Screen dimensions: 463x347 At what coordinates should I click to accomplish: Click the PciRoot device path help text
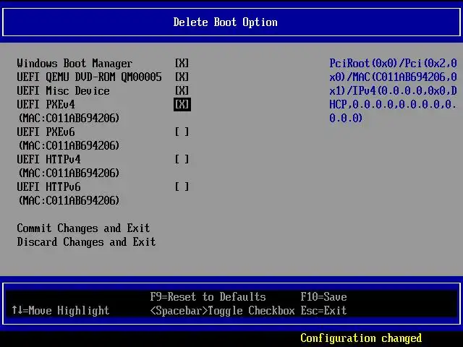394,90
